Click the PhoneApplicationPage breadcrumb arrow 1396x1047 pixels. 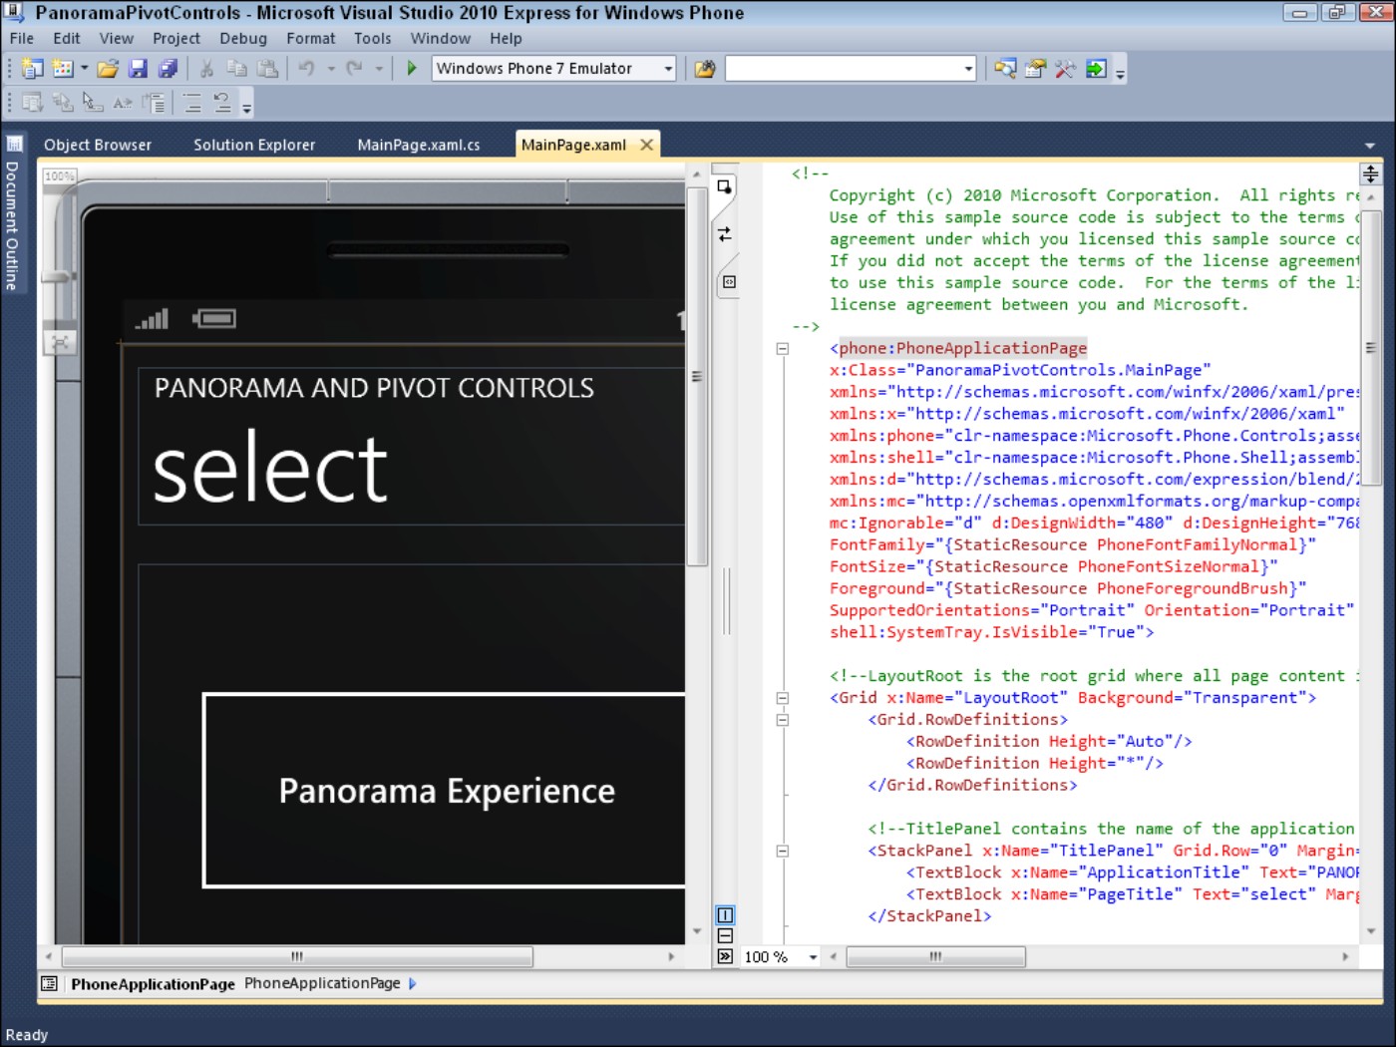[413, 983]
